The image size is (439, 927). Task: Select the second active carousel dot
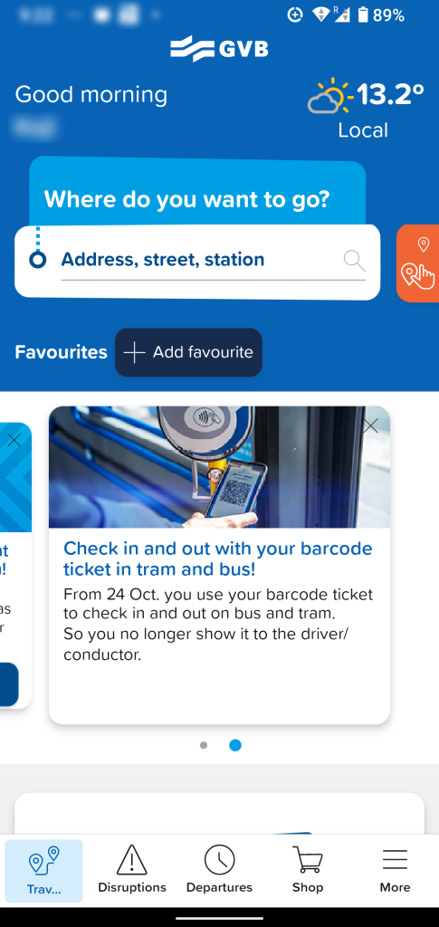(x=235, y=746)
